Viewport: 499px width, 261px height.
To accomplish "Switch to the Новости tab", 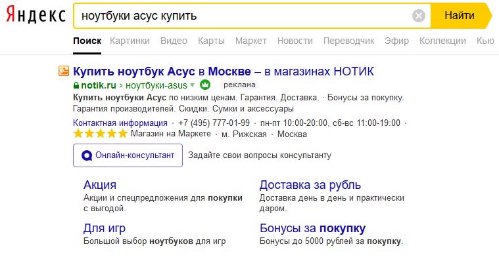I will tap(295, 41).
